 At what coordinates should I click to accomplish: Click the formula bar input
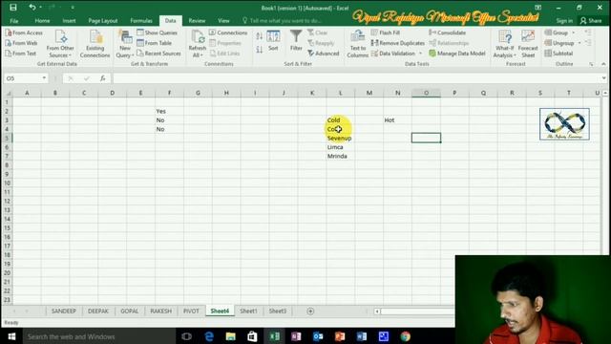356,78
